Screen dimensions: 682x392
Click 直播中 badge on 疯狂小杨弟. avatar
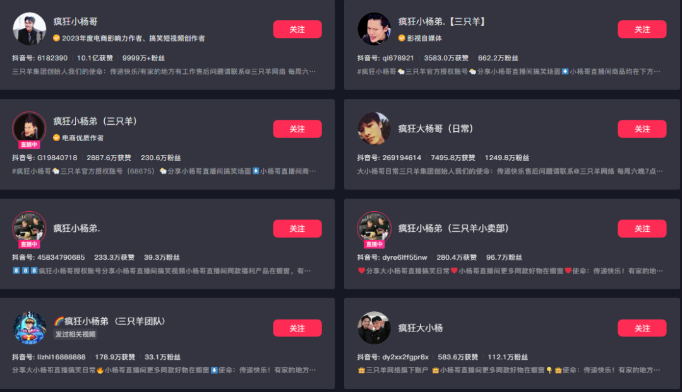click(x=29, y=245)
